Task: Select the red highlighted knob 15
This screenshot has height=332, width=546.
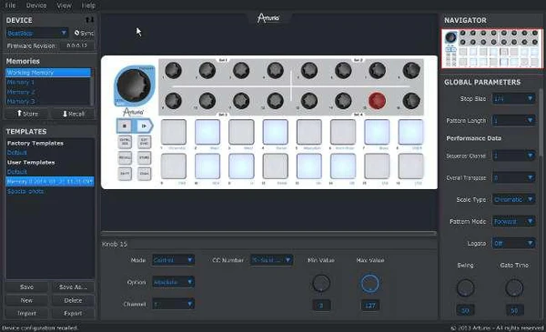Action: pyautogui.click(x=377, y=101)
